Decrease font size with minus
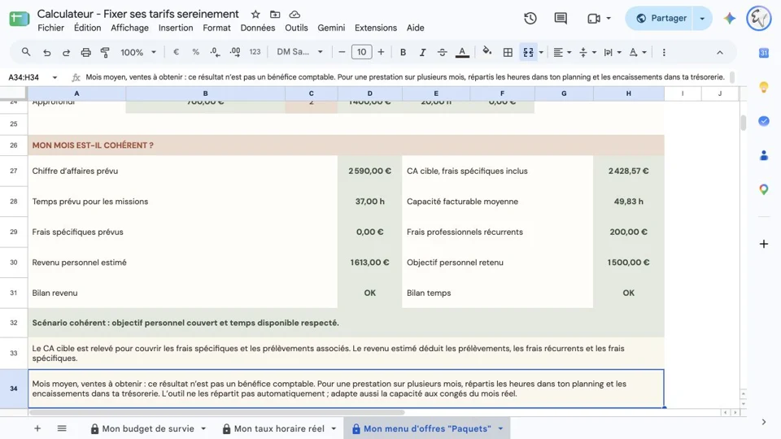This screenshot has height=439, width=781. (x=342, y=52)
